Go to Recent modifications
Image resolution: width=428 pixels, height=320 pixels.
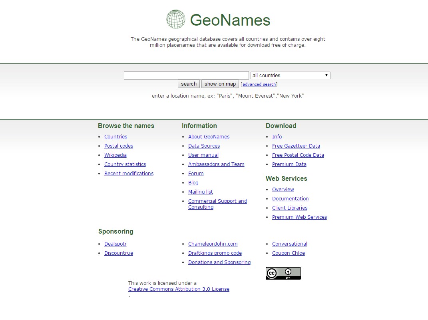pos(129,174)
